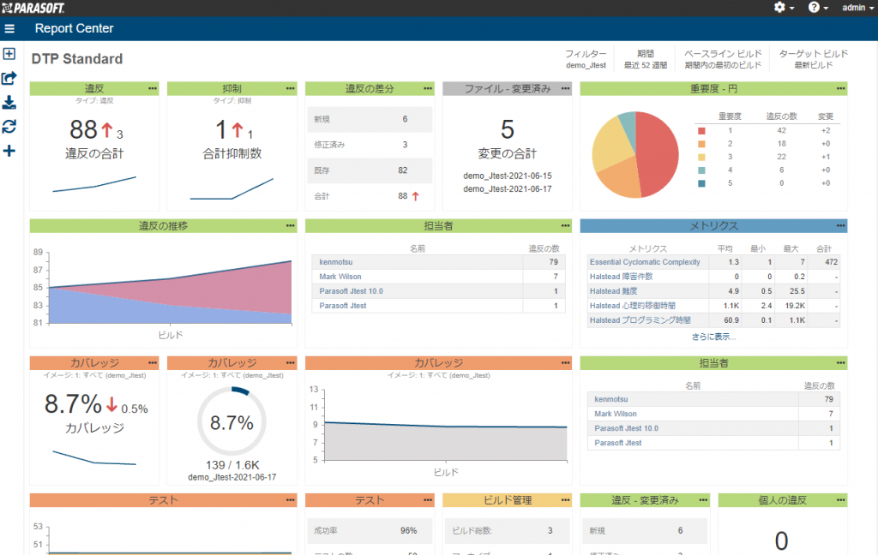The image size is (878, 555).
Task: Open options menu of 個人の違反 widget
Action: click(840, 500)
